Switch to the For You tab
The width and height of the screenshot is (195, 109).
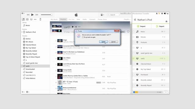71,19
